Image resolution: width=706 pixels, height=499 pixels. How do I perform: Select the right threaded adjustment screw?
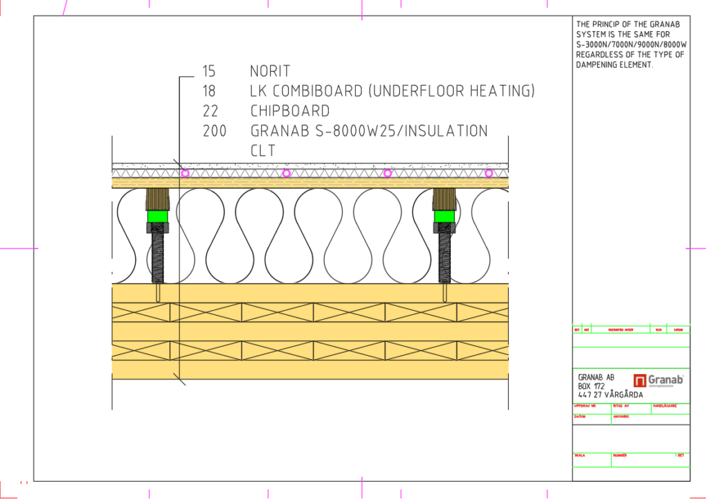click(445, 254)
